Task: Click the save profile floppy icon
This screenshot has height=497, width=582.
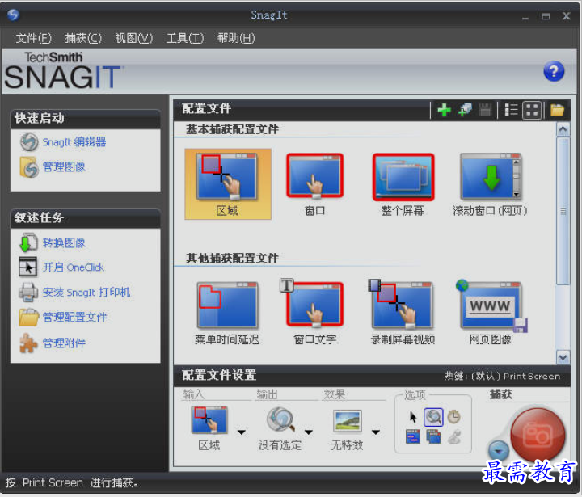Action: point(485,110)
